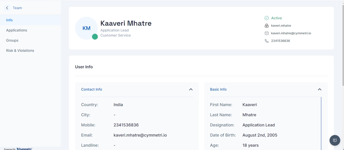
Task: Click the Contact Info section title
Action: pyautogui.click(x=92, y=89)
